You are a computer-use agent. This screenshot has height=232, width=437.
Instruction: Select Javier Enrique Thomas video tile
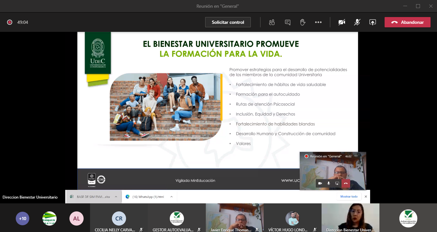tap(235, 218)
